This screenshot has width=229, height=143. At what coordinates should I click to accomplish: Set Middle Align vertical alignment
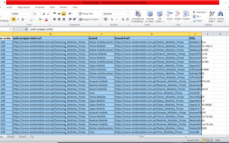59,13
